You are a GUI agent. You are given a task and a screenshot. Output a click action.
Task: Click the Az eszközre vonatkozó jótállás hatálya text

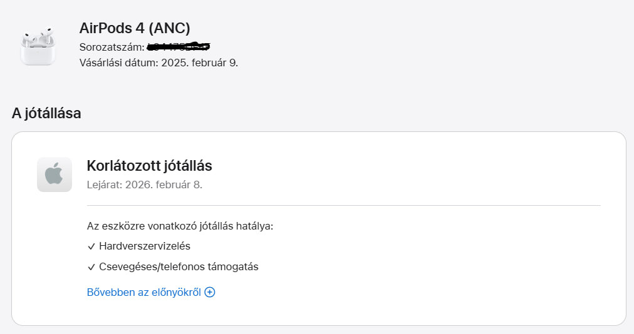click(180, 226)
